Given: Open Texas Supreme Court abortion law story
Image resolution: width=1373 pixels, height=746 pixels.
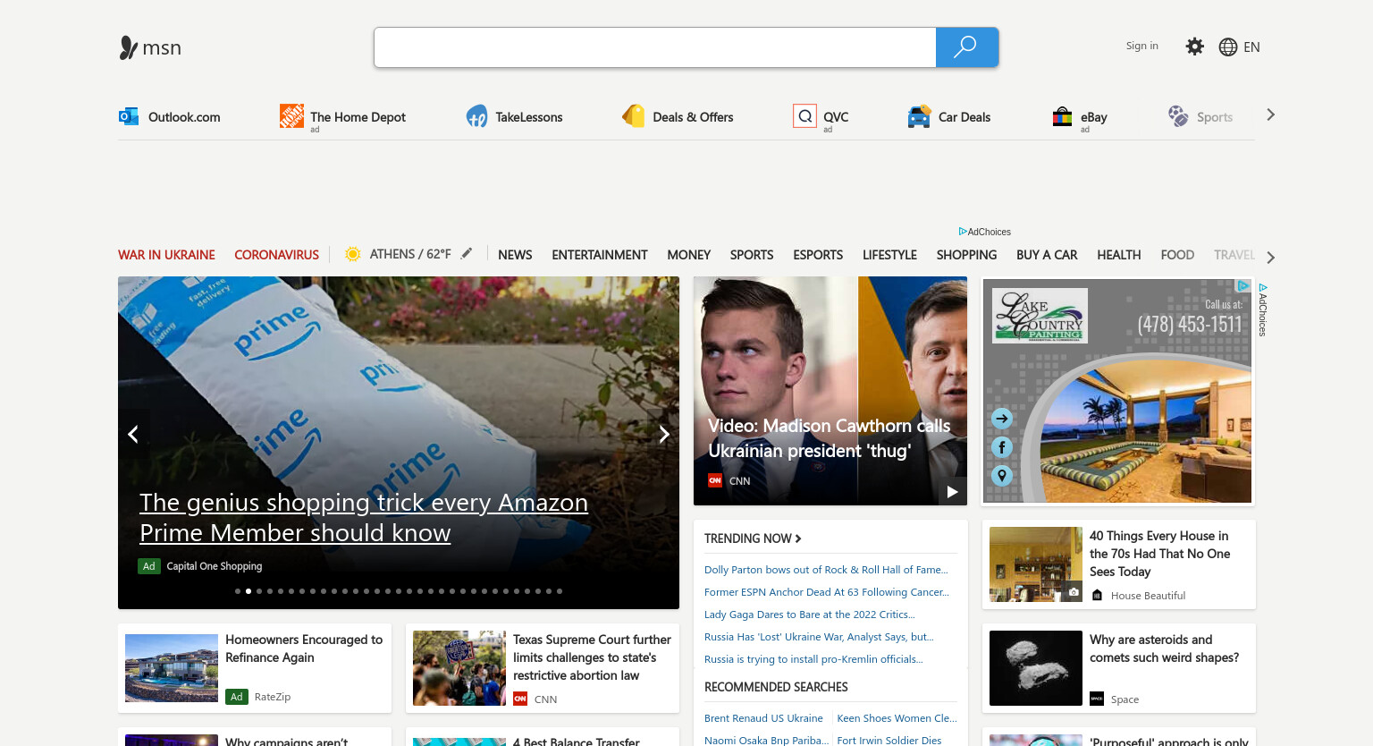Looking at the screenshot, I should 592,657.
